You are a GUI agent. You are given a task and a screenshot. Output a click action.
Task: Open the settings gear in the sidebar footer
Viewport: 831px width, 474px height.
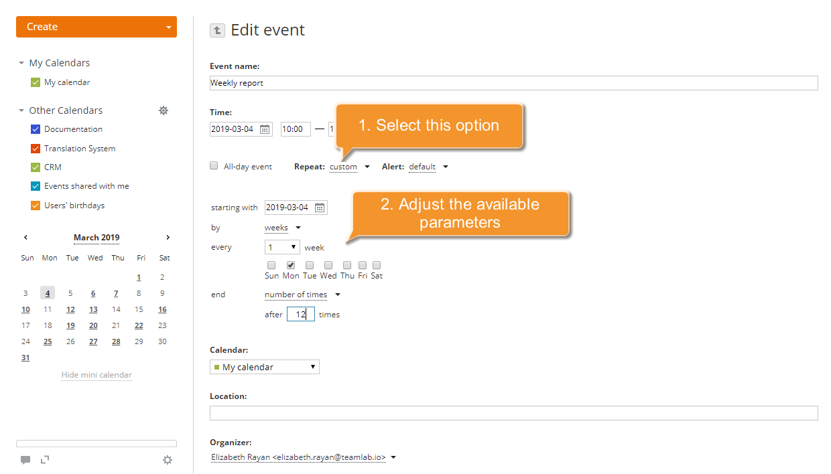click(168, 460)
